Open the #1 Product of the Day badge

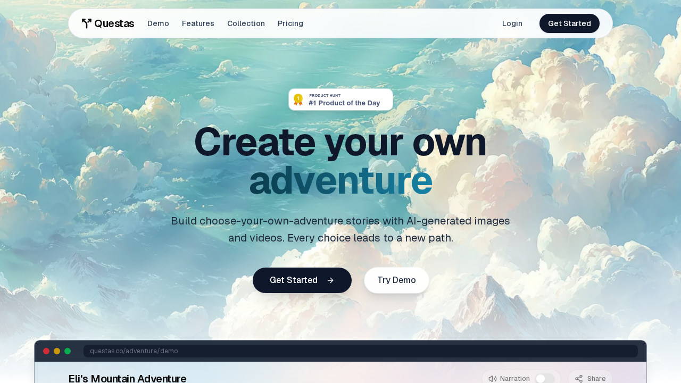click(x=340, y=99)
